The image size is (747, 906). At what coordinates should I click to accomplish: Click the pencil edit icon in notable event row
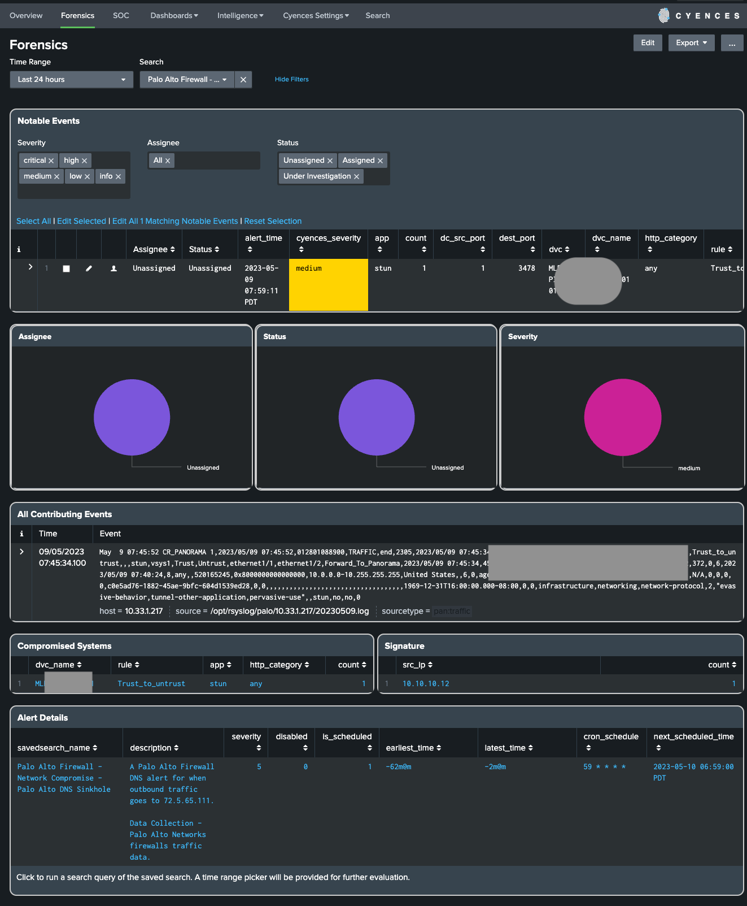point(89,268)
